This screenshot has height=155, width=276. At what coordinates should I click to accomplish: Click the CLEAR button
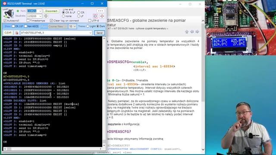pos(8,33)
